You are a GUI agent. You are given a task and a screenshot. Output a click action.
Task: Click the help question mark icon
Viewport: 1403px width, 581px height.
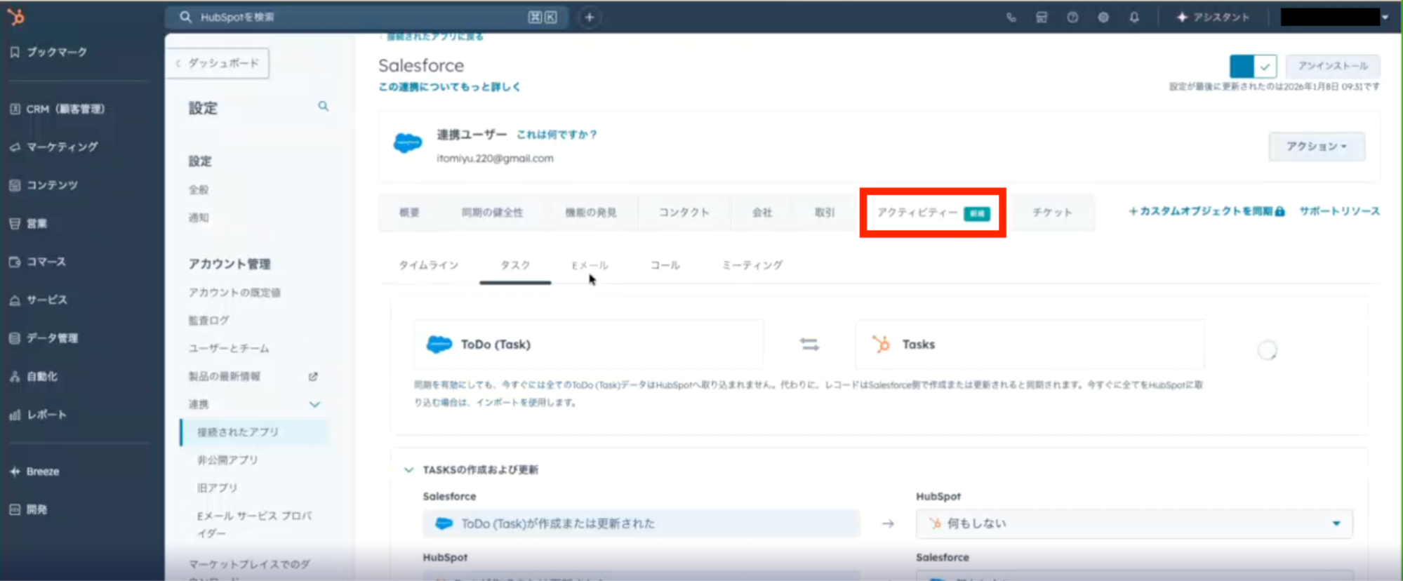coord(1072,18)
